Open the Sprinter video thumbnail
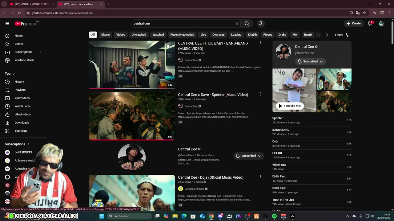This screenshot has height=221, width=394. coord(132,116)
